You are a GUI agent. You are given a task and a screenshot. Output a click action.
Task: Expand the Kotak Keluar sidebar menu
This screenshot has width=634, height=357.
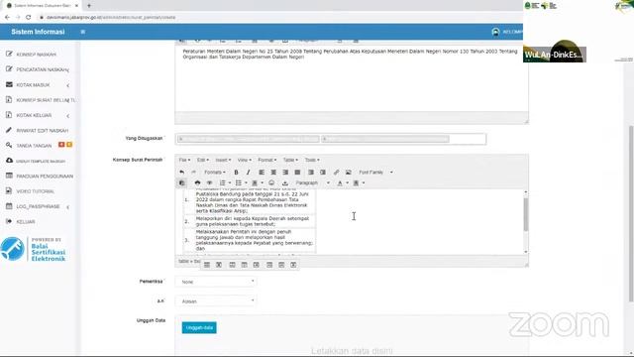pos(38,115)
